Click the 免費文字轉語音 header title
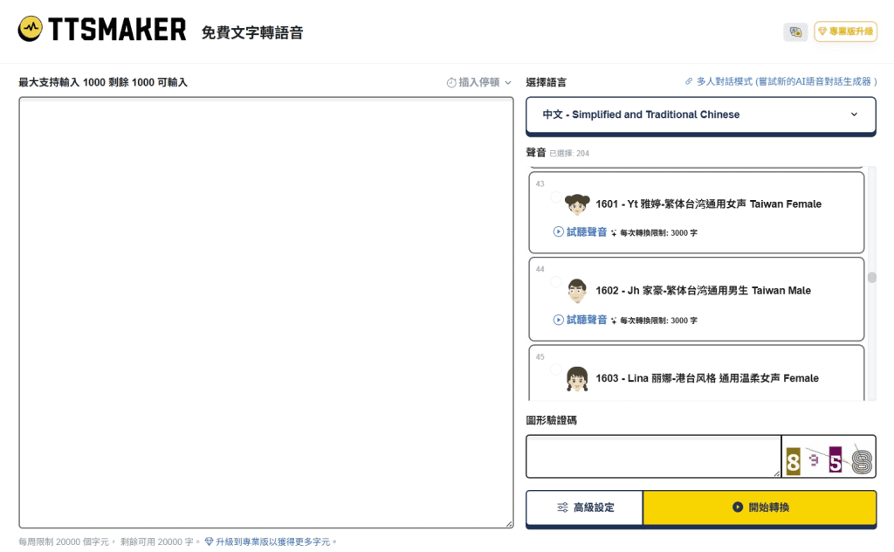 click(x=252, y=32)
